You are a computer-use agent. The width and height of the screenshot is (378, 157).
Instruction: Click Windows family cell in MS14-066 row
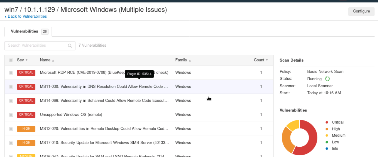(183, 101)
